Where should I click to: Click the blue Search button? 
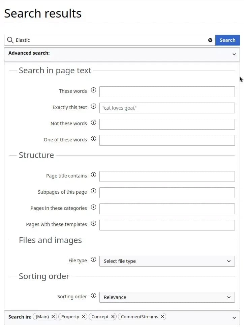[x=227, y=40]
